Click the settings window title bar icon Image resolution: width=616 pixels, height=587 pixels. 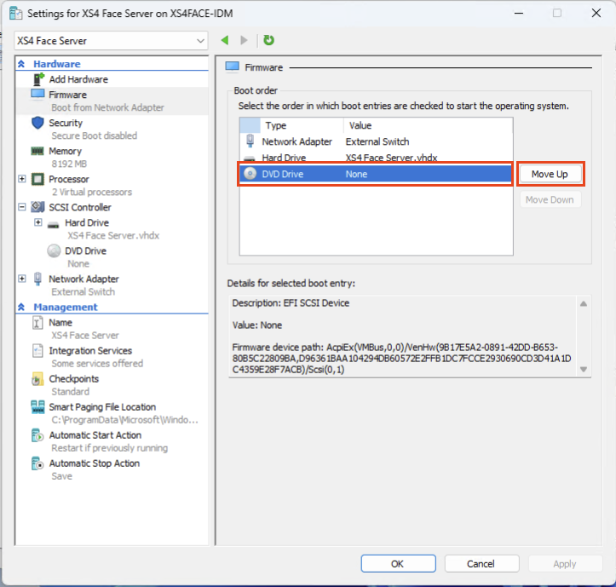pyautogui.click(x=15, y=14)
